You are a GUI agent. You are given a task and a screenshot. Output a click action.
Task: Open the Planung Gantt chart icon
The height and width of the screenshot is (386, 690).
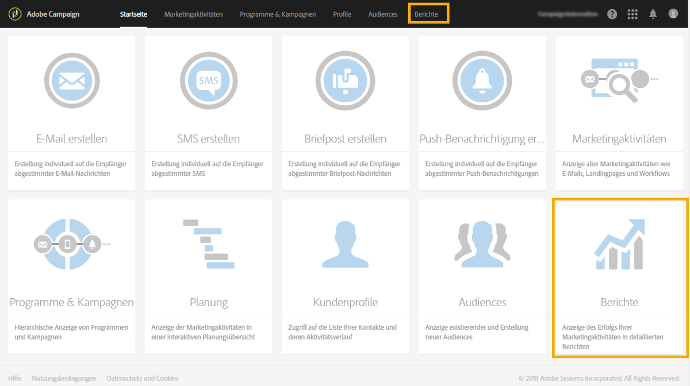(208, 244)
